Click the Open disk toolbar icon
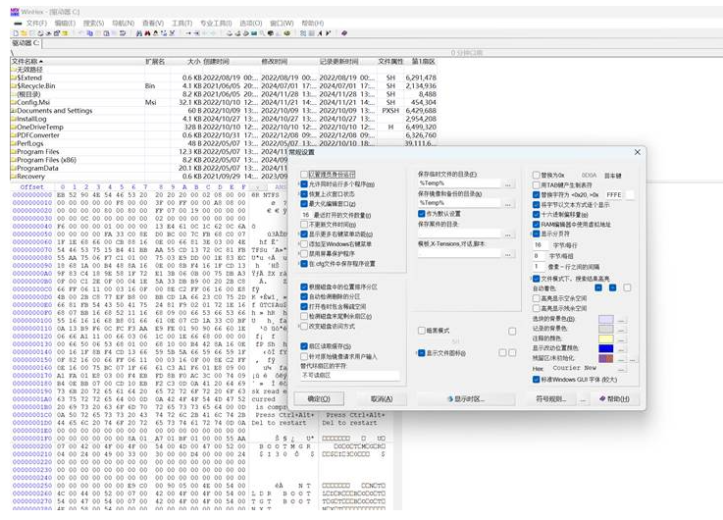 pos(230,33)
